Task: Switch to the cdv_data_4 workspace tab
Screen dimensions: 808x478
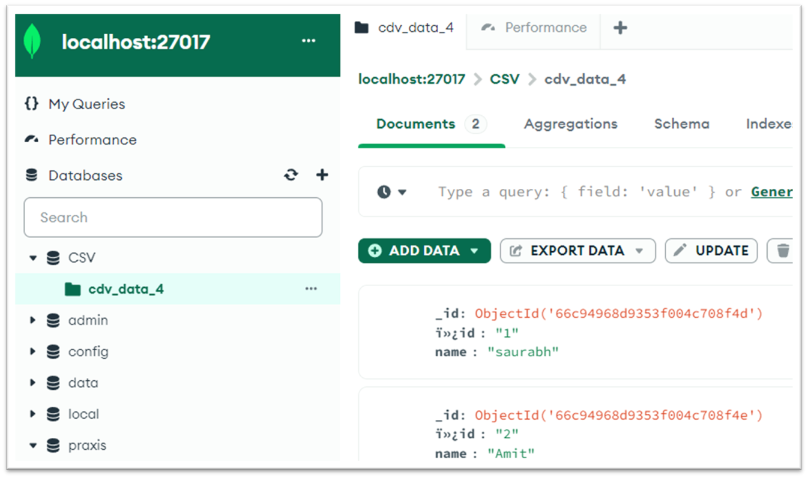Action: pyautogui.click(x=405, y=28)
